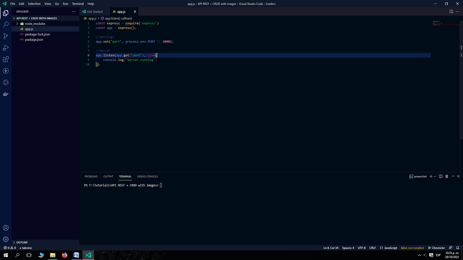Open the Terminal menu
Screen dimensions: 463x260
tap(78, 4)
